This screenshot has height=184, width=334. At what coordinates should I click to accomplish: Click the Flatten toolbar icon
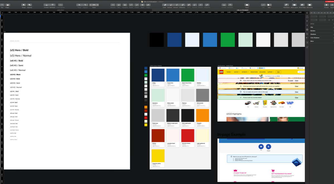click(x=137, y=5)
